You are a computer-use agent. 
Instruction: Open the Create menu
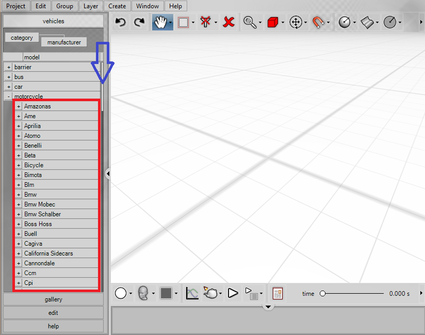point(117,6)
